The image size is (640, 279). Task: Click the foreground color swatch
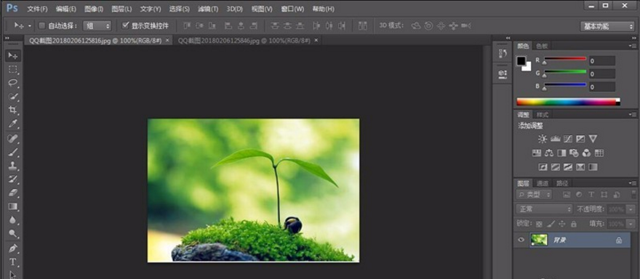(x=521, y=61)
